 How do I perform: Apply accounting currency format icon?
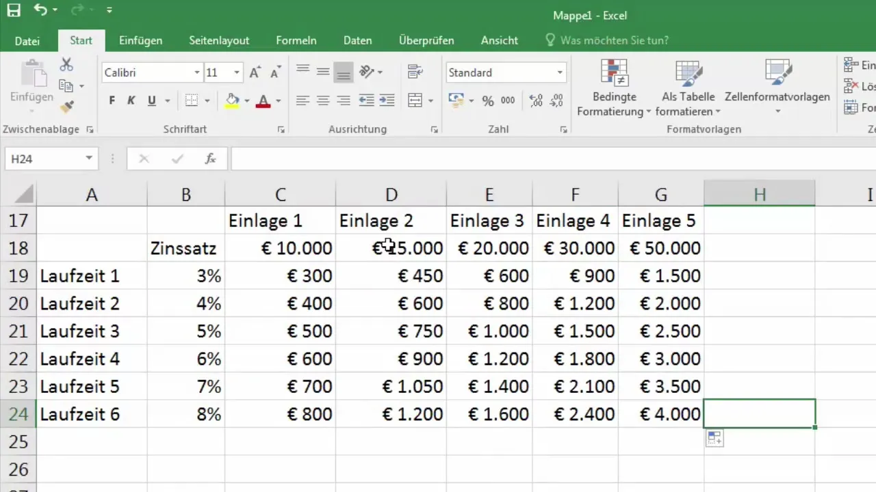(456, 101)
